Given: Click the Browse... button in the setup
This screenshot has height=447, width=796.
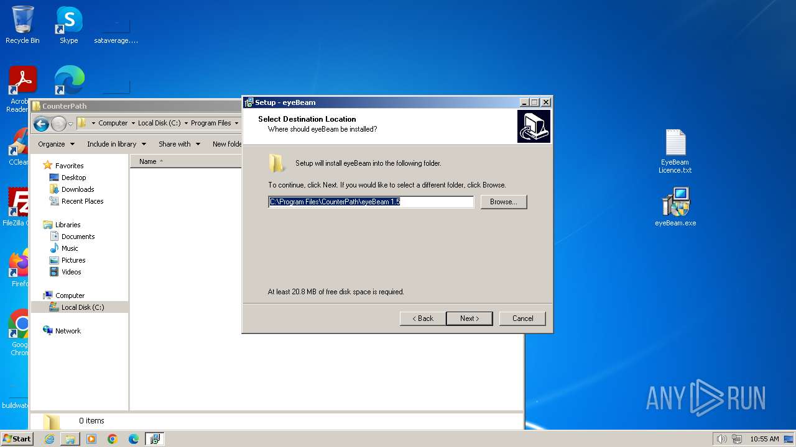Looking at the screenshot, I should [x=504, y=202].
